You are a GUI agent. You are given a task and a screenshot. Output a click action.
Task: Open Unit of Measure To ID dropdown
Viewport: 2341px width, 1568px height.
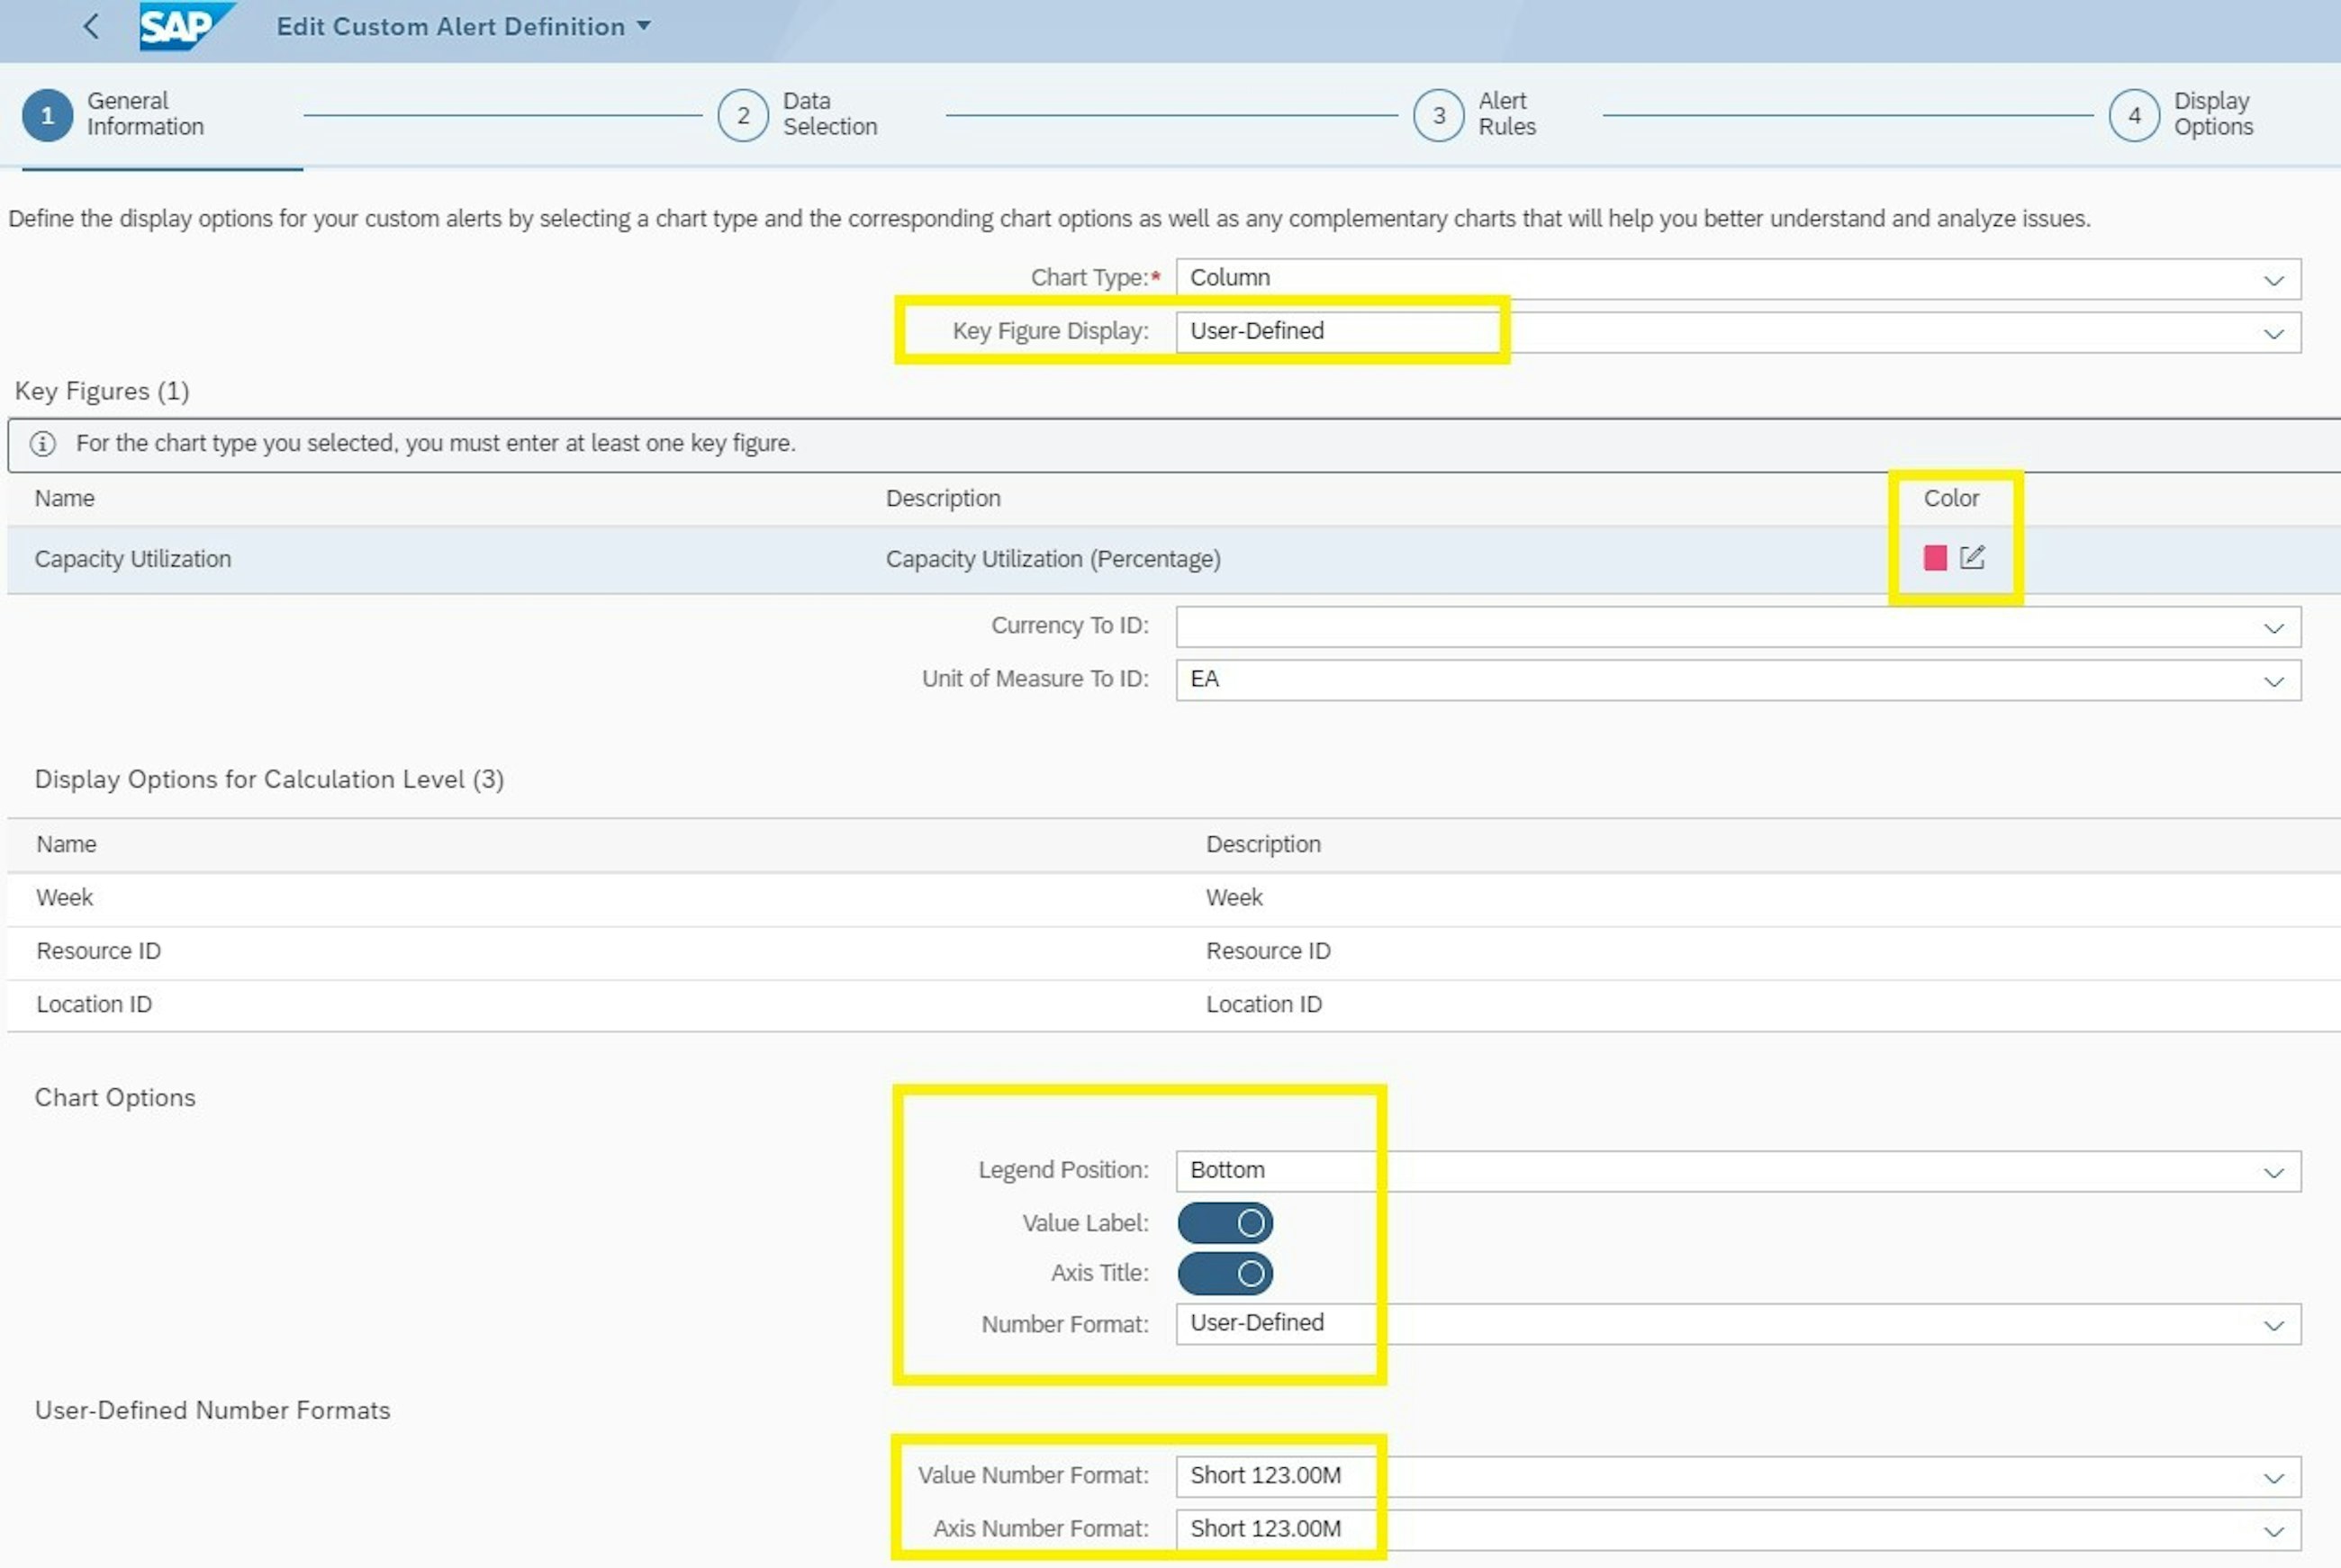pyautogui.click(x=2273, y=681)
